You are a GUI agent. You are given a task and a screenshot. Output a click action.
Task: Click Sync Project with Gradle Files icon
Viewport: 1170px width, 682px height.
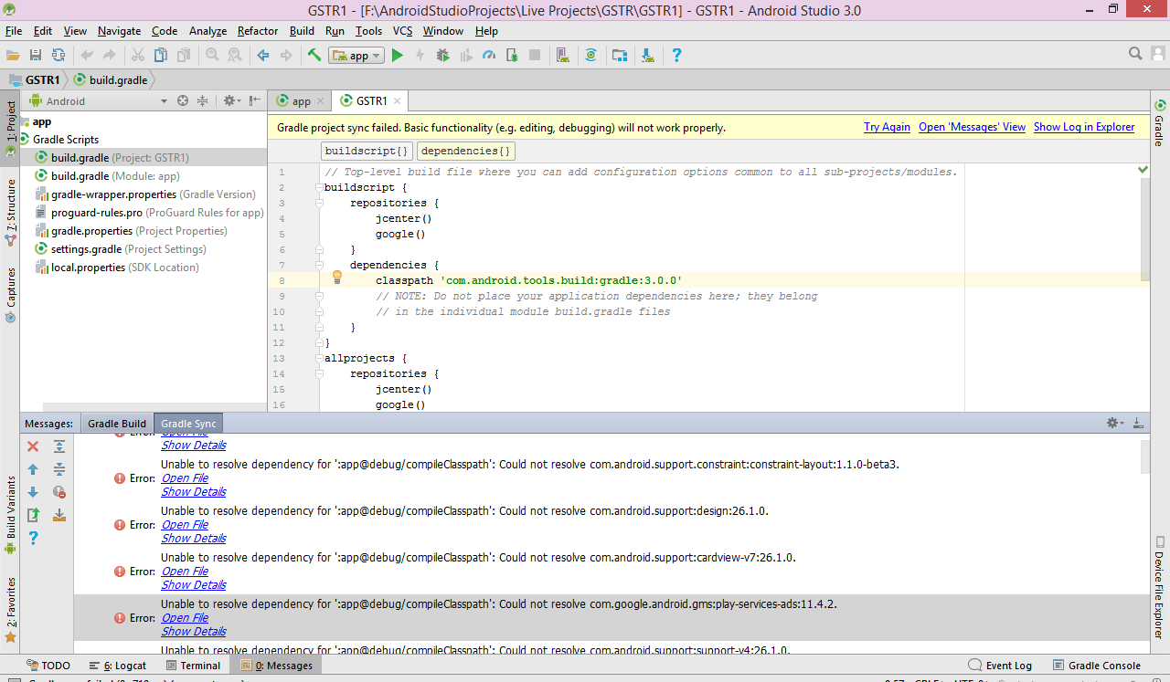pos(591,56)
